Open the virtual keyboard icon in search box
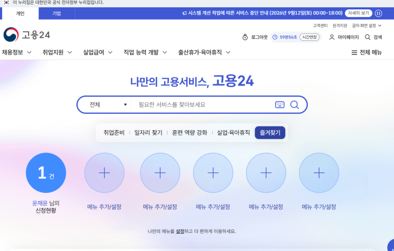This screenshot has width=394, height=251. (280, 105)
